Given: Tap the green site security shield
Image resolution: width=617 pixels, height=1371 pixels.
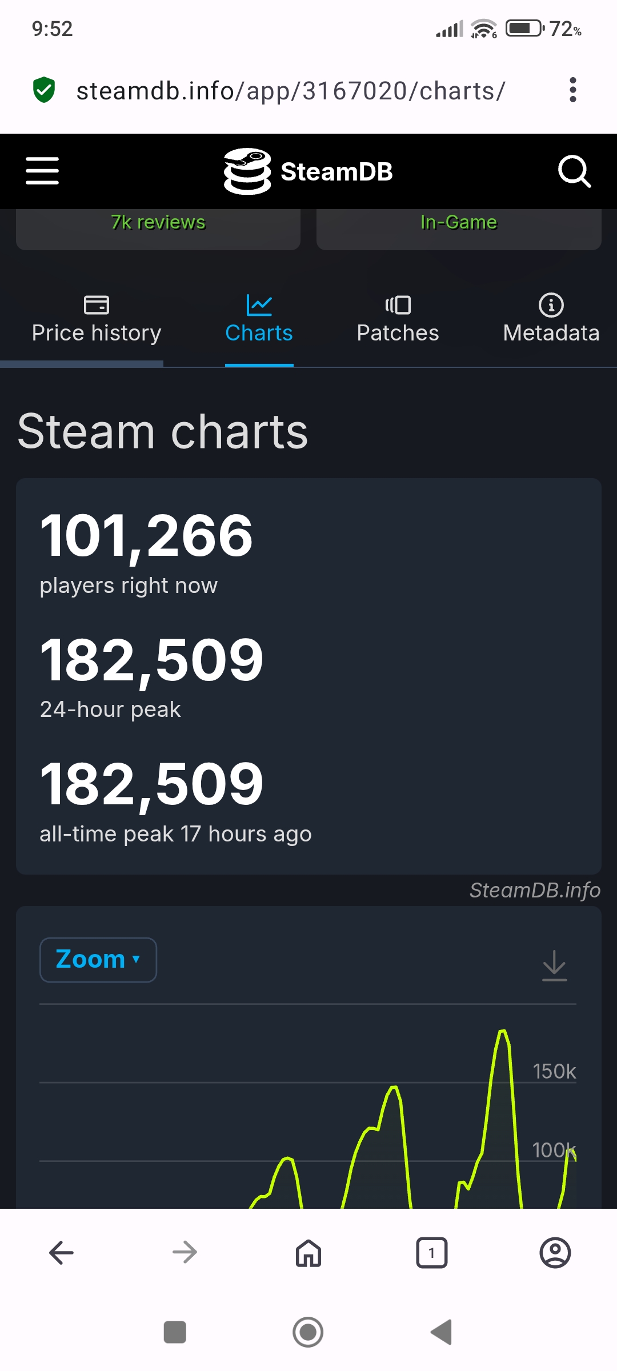Looking at the screenshot, I should pyautogui.click(x=44, y=90).
